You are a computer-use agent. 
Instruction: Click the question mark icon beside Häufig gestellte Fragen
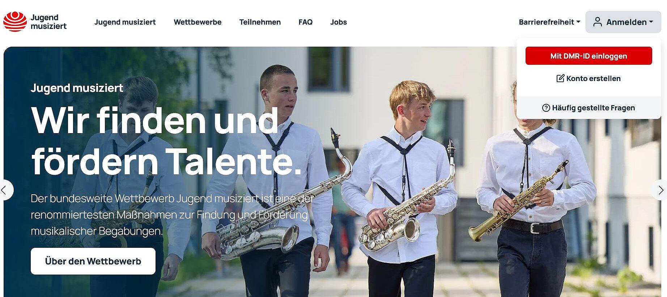tap(546, 108)
